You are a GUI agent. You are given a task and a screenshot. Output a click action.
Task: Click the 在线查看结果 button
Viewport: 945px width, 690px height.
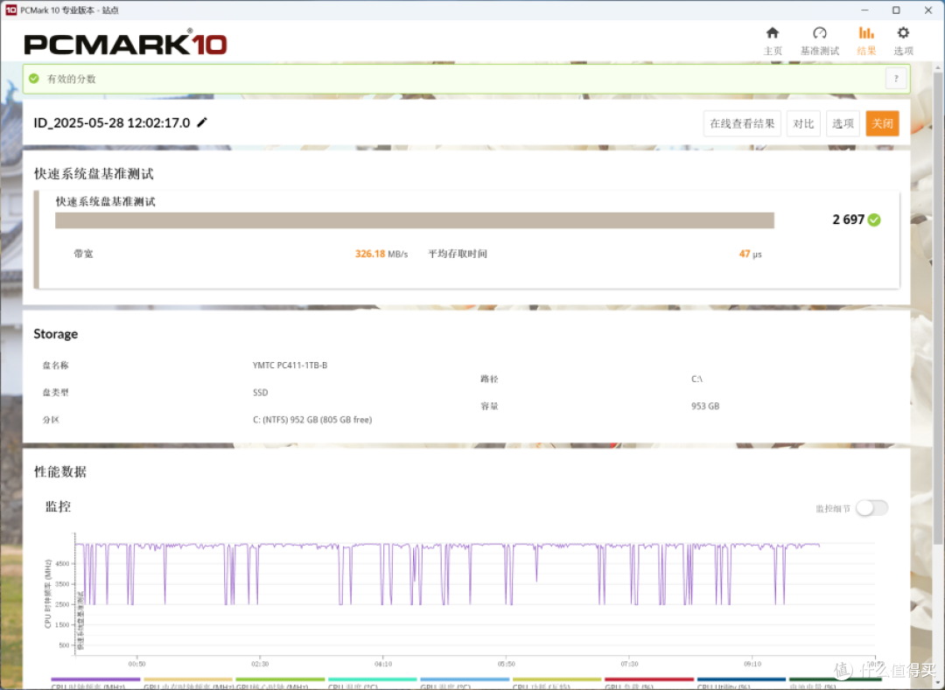point(742,123)
